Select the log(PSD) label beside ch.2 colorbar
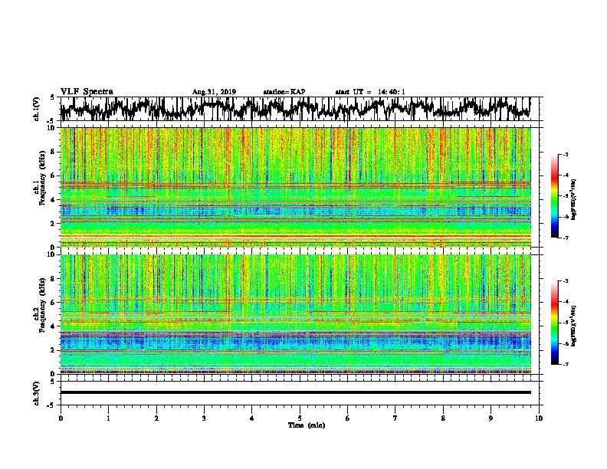The width and height of the screenshot is (607, 469). (x=574, y=326)
